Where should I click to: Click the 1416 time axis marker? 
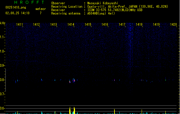point(105,25)
